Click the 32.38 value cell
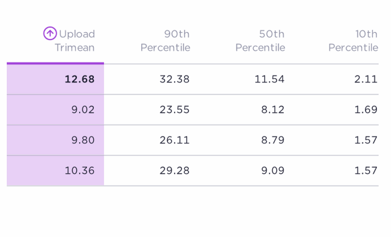 [x=174, y=79]
